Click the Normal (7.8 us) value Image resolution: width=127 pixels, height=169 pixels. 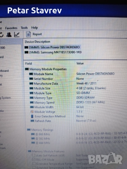pos(86,121)
